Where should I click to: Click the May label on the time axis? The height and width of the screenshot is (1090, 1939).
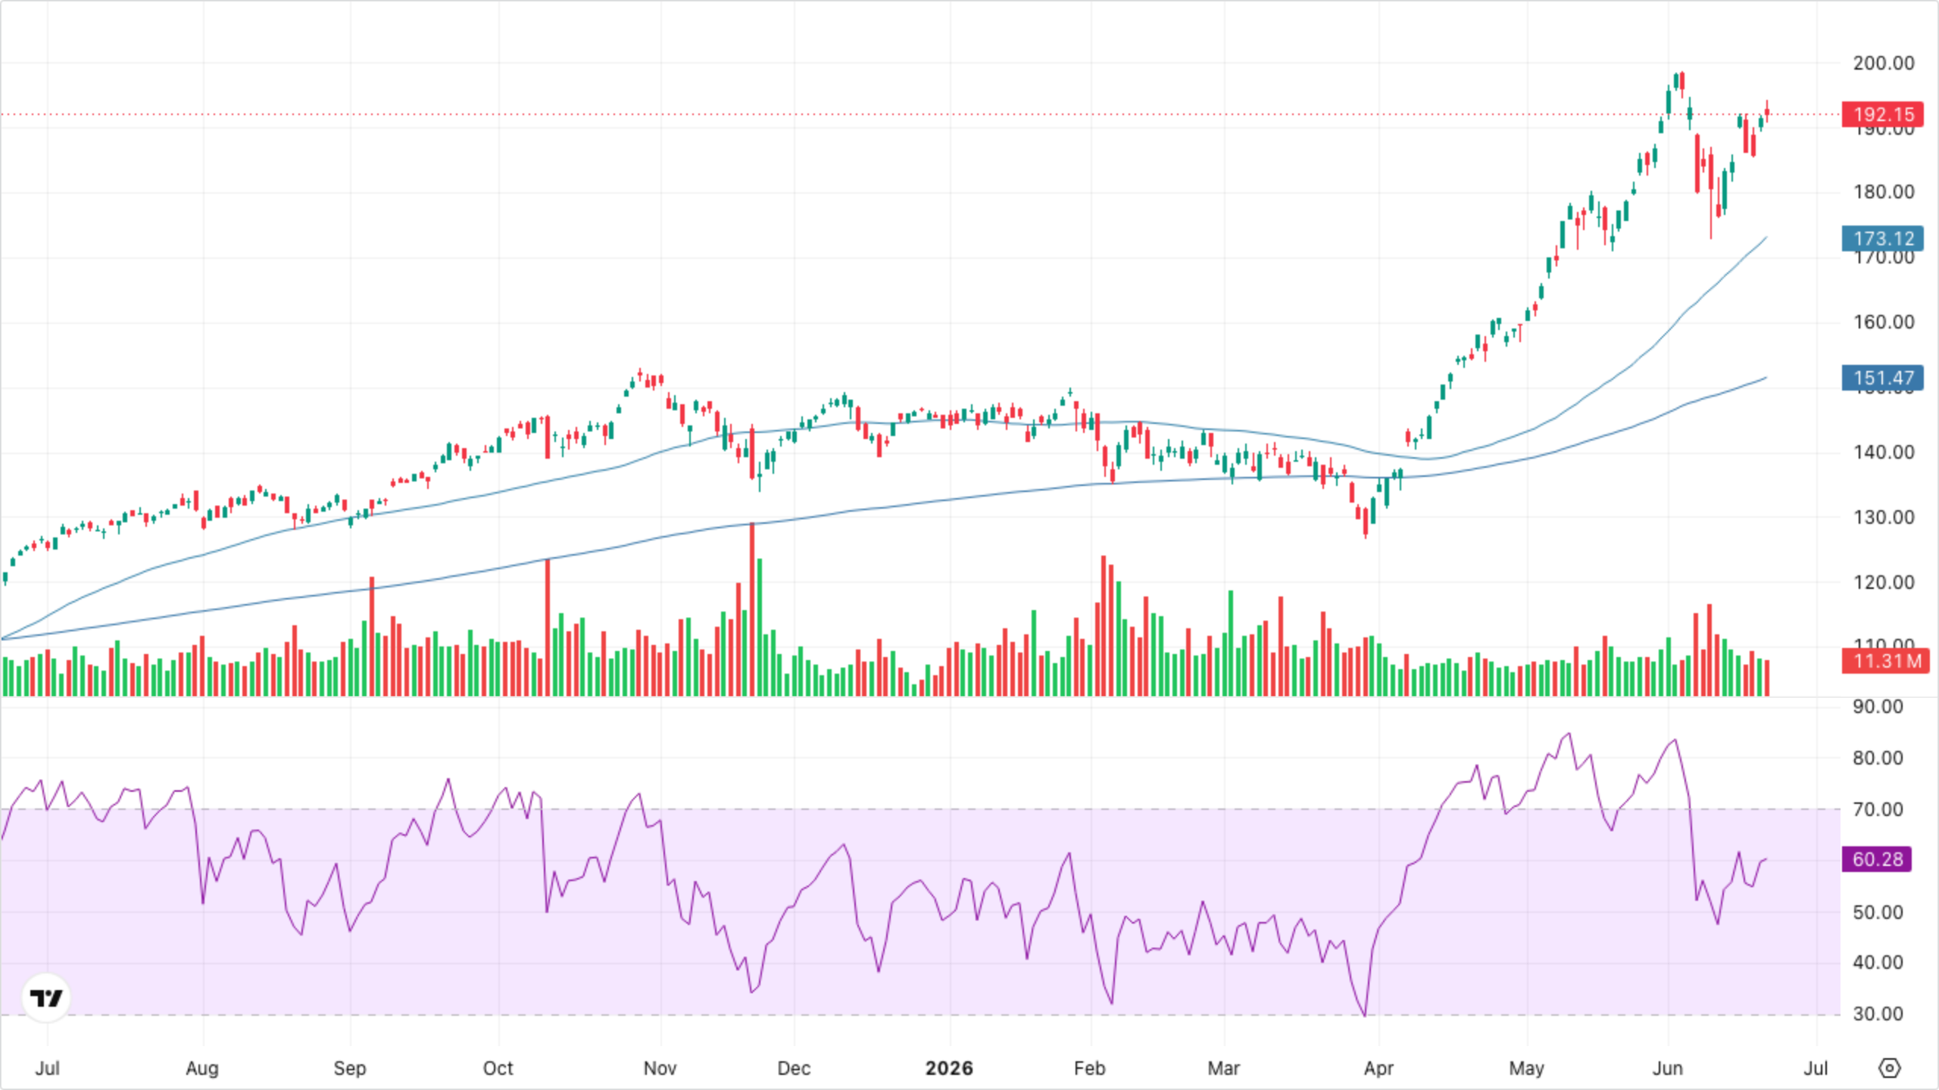click(x=1526, y=1068)
